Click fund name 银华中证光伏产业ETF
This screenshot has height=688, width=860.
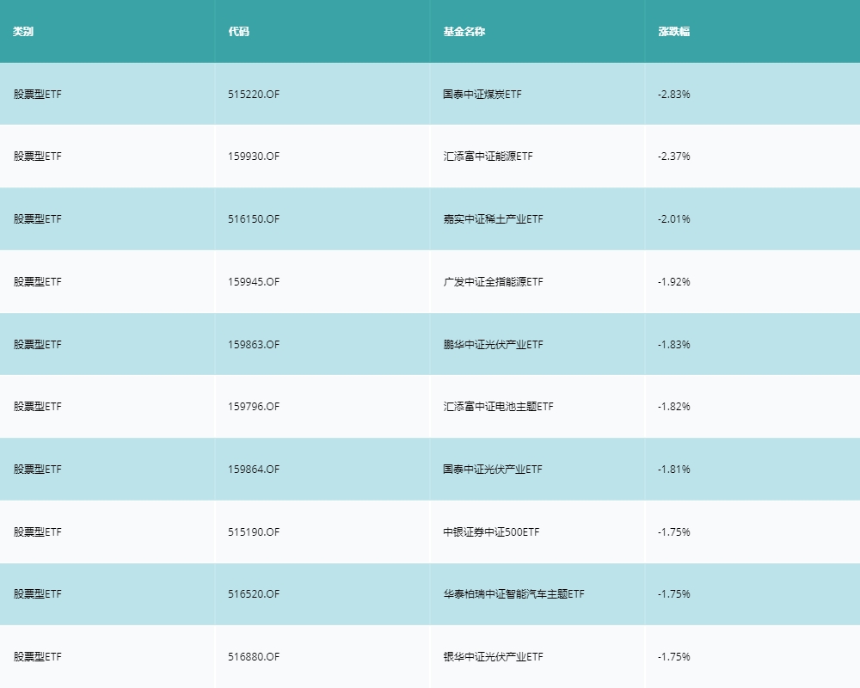[x=493, y=657]
